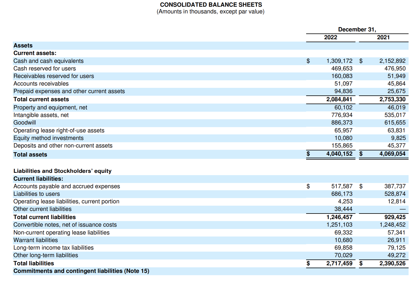Select 'Convertible notes, net of issuance costs'
The image size is (415, 281).
(x=65, y=225)
